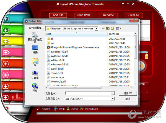Select the Homepage shortcut file
This screenshot has height=123, width=166.
point(55,77)
